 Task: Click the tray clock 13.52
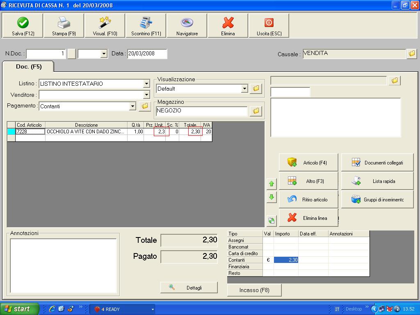tap(409, 309)
